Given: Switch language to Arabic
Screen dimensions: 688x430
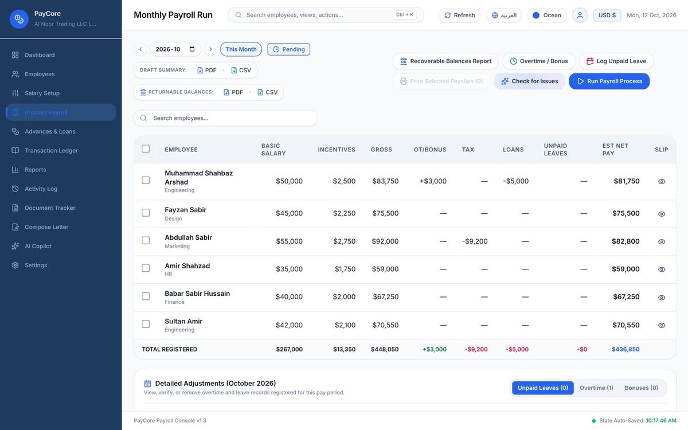Looking at the screenshot, I should click(504, 15).
